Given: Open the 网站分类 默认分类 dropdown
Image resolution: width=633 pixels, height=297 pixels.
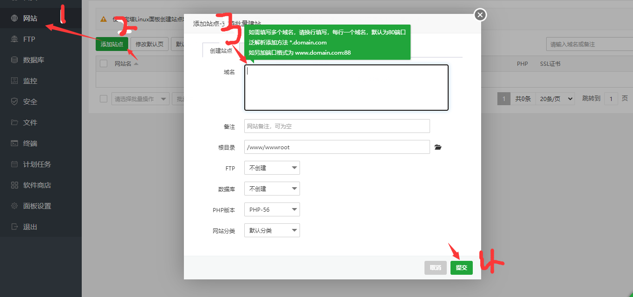Looking at the screenshot, I should [x=272, y=230].
